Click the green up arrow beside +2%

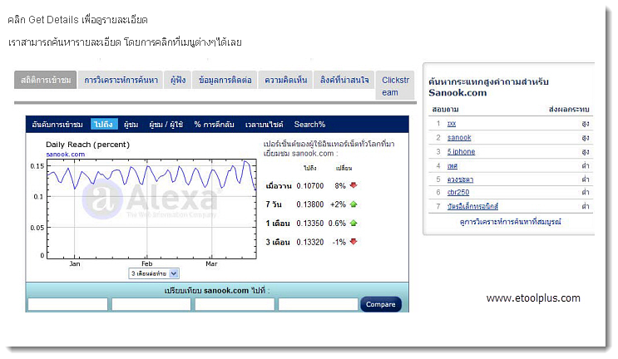[353, 204]
